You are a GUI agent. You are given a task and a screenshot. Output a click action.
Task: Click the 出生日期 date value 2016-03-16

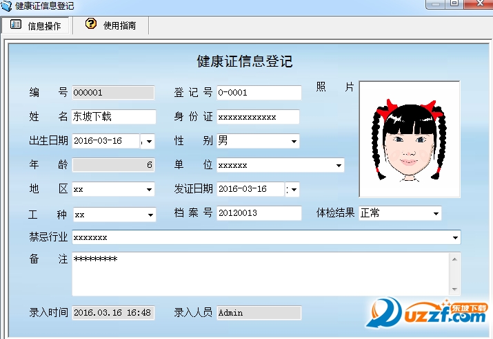point(98,141)
